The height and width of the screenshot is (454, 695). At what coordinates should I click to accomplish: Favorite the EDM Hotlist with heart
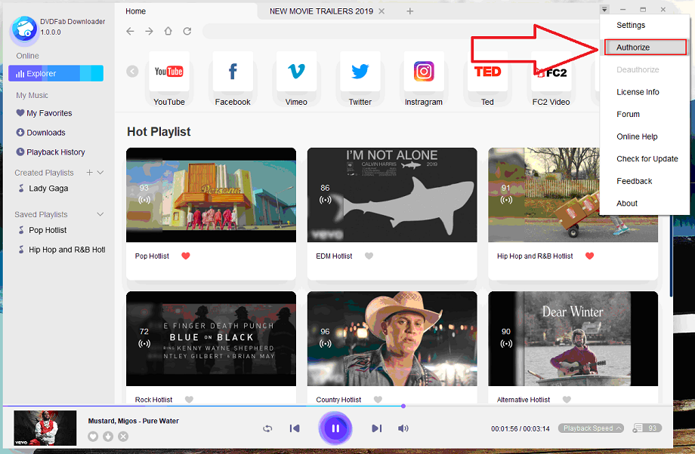click(369, 256)
